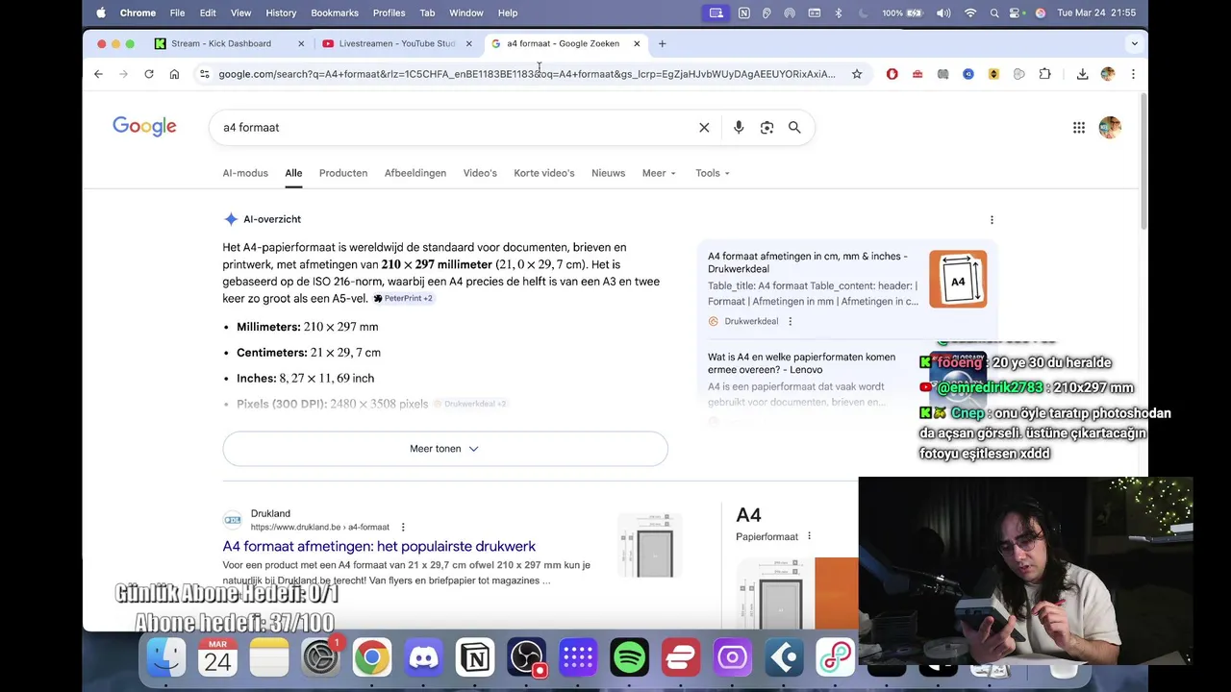Open the History menu
This screenshot has width=1231, height=692.
pos(281,12)
